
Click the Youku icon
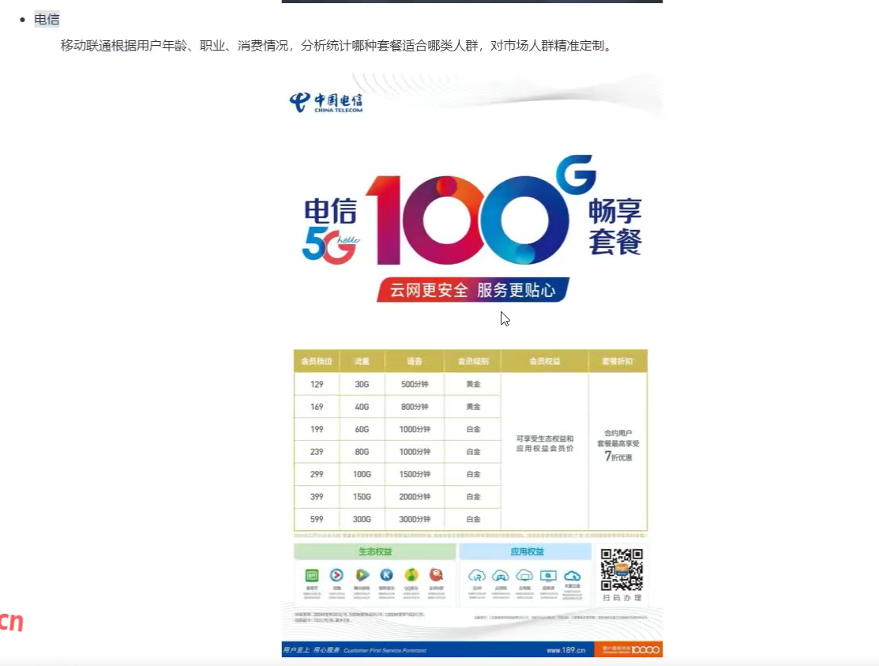click(336, 575)
